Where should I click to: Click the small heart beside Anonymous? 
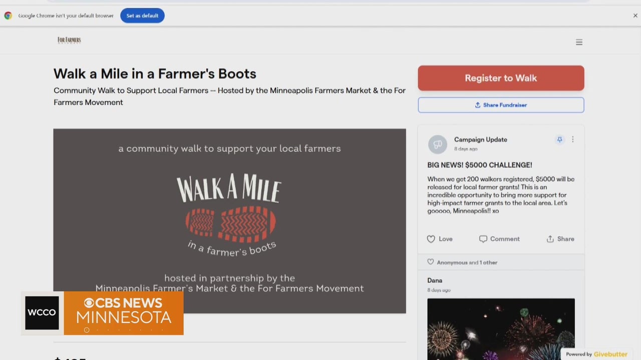coord(430,262)
